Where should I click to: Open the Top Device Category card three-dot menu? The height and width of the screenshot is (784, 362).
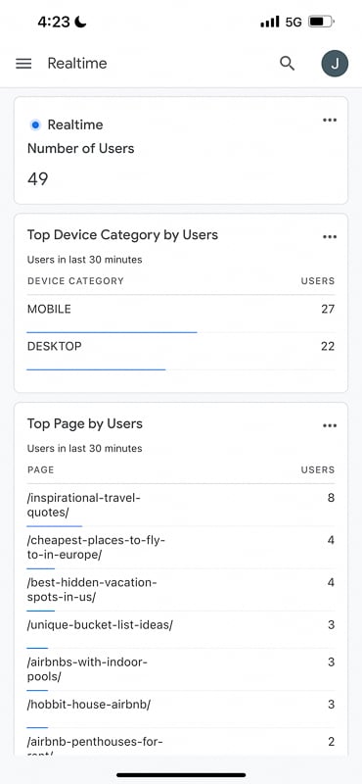coord(330,236)
